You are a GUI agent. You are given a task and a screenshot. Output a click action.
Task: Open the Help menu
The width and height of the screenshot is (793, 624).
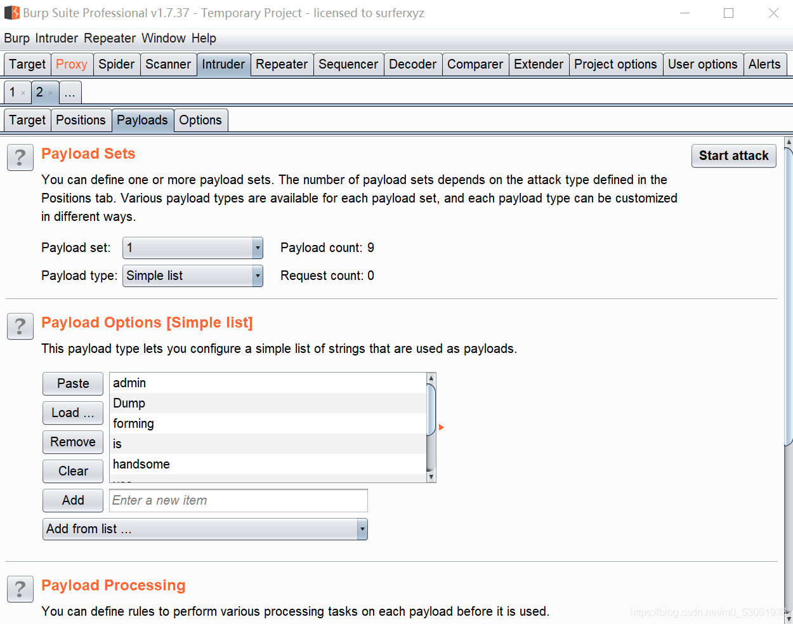coord(204,38)
